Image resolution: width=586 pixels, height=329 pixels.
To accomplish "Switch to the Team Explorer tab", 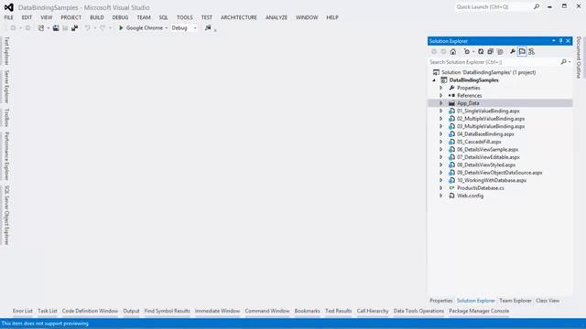I will click(x=515, y=301).
